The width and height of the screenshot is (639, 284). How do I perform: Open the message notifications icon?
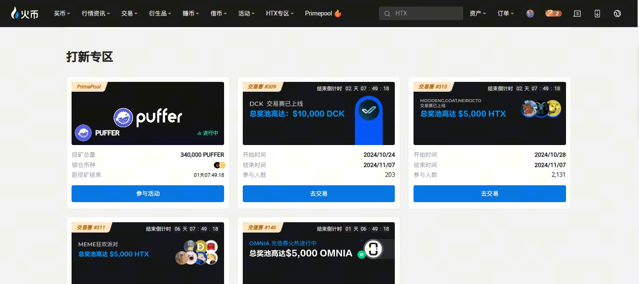click(577, 14)
